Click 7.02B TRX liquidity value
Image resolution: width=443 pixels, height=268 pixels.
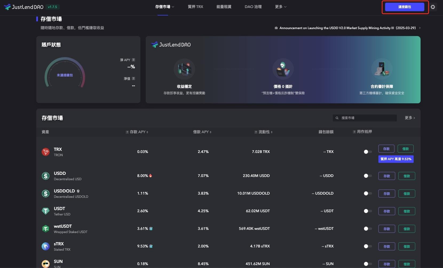point(261,152)
